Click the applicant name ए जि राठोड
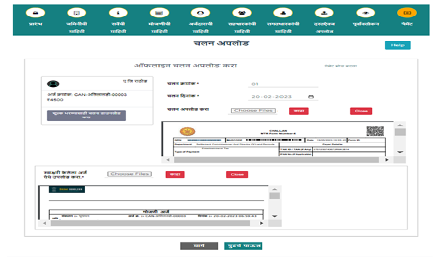This screenshot has width=434, height=260. click(135, 81)
